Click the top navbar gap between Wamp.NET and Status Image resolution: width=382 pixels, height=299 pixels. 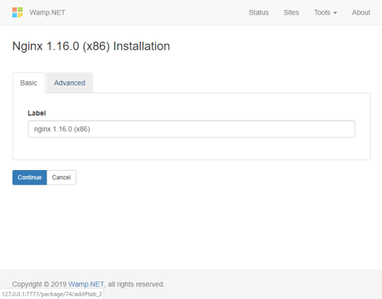coord(156,13)
